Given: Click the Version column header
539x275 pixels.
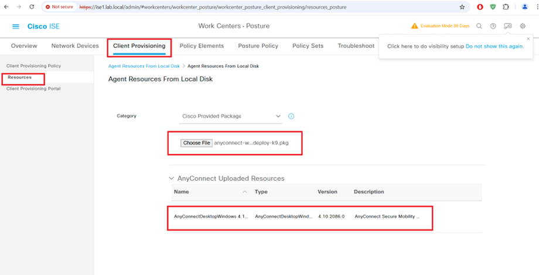Looking at the screenshot, I should tap(328, 192).
